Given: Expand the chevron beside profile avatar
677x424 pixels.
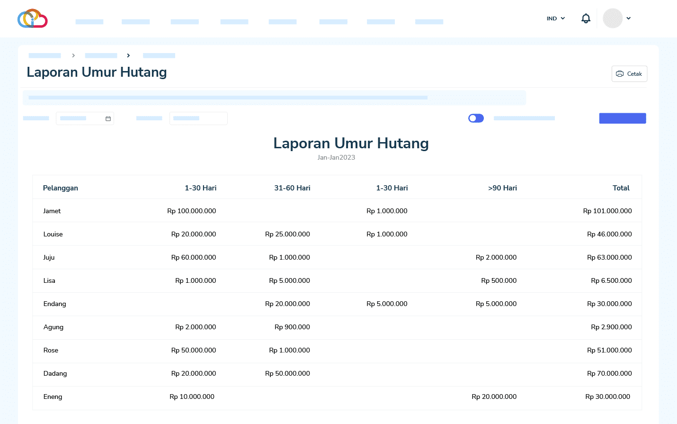Looking at the screenshot, I should point(629,18).
